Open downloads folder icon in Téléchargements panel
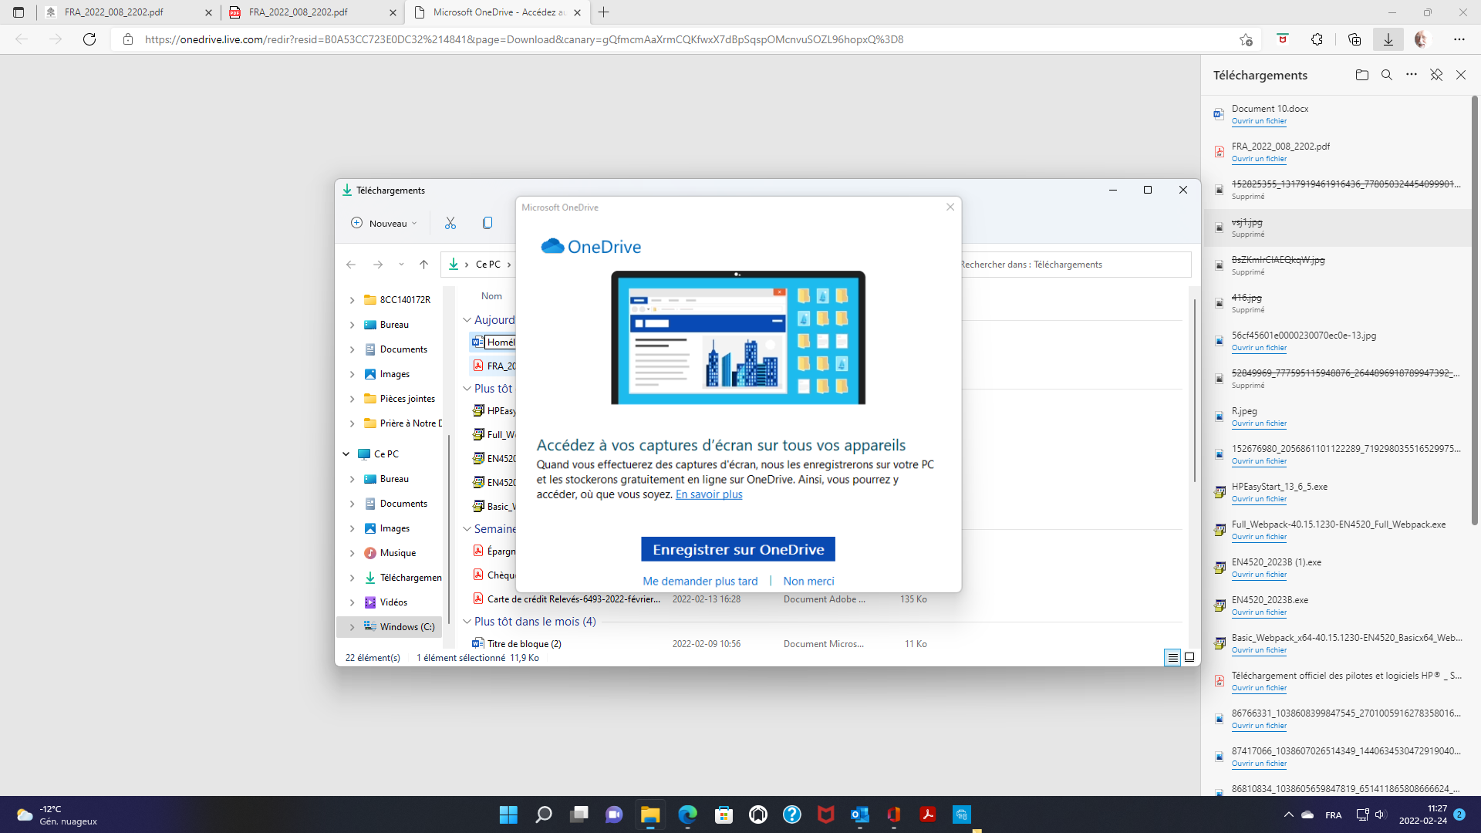 (x=1361, y=75)
